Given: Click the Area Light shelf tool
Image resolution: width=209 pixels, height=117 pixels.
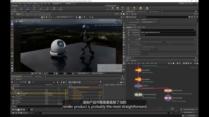Looking at the screenshot, I should 122,8.
